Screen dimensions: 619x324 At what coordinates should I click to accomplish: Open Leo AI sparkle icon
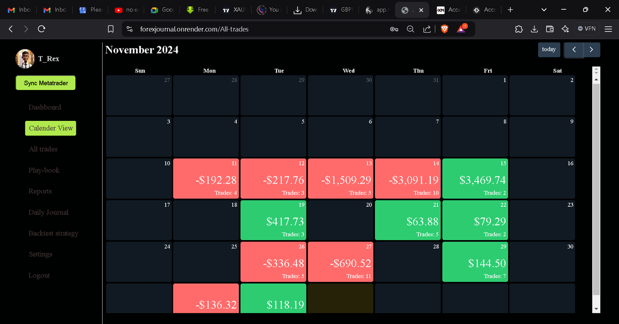point(565,29)
